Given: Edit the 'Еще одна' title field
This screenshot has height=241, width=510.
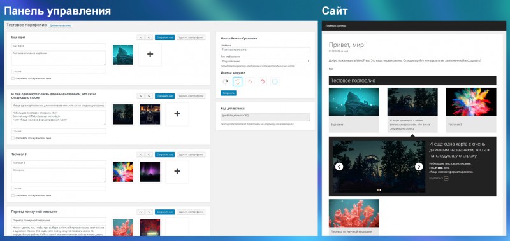Looking at the screenshot, I should (x=59, y=46).
